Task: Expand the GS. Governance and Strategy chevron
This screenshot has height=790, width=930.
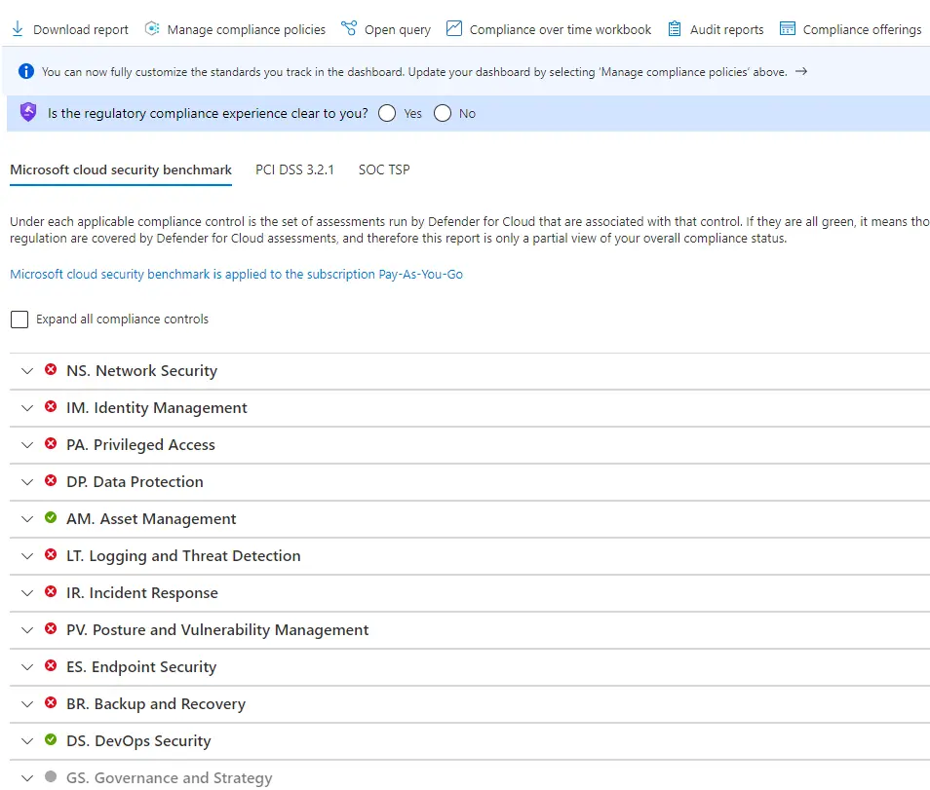Action: (x=27, y=778)
